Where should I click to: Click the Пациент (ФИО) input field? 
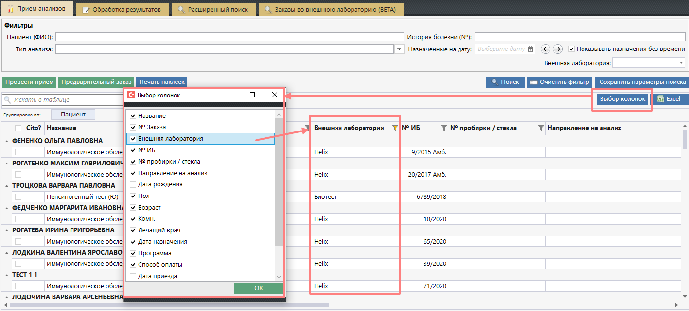[x=230, y=37]
